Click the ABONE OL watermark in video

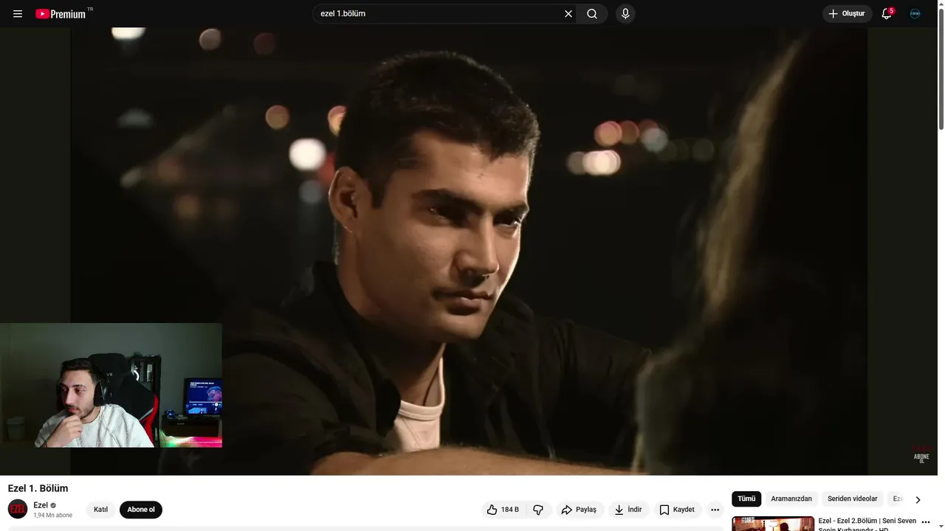click(x=921, y=455)
